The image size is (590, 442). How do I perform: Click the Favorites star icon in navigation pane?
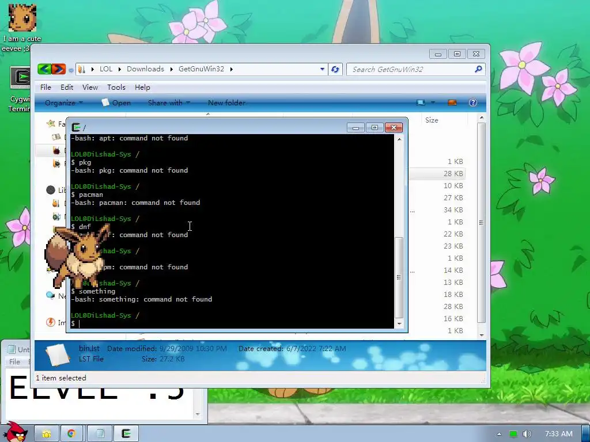(51, 124)
